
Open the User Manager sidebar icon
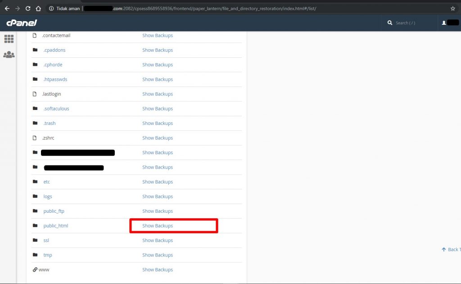pyautogui.click(x=9, y=55)
